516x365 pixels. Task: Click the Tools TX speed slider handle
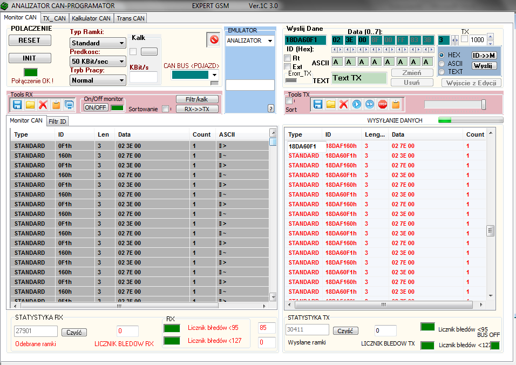484,104
